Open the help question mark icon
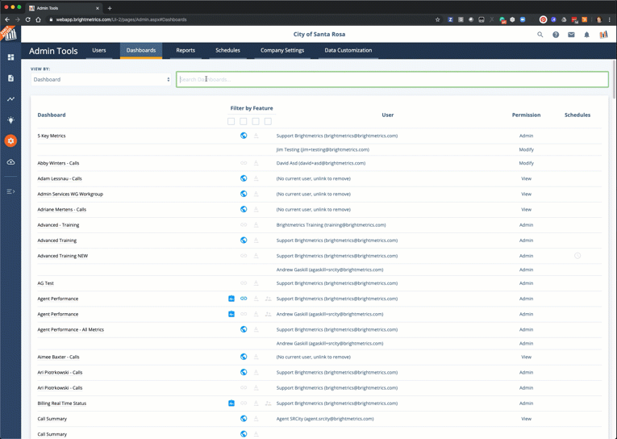 coord(556,35)
